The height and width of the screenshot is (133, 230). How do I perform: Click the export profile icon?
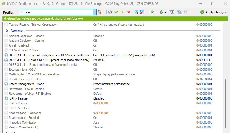pyautogui.click(x=153, y=12)
